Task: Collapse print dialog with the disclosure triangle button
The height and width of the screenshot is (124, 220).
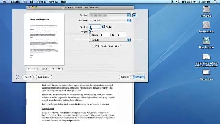Action: click(134, 15)
